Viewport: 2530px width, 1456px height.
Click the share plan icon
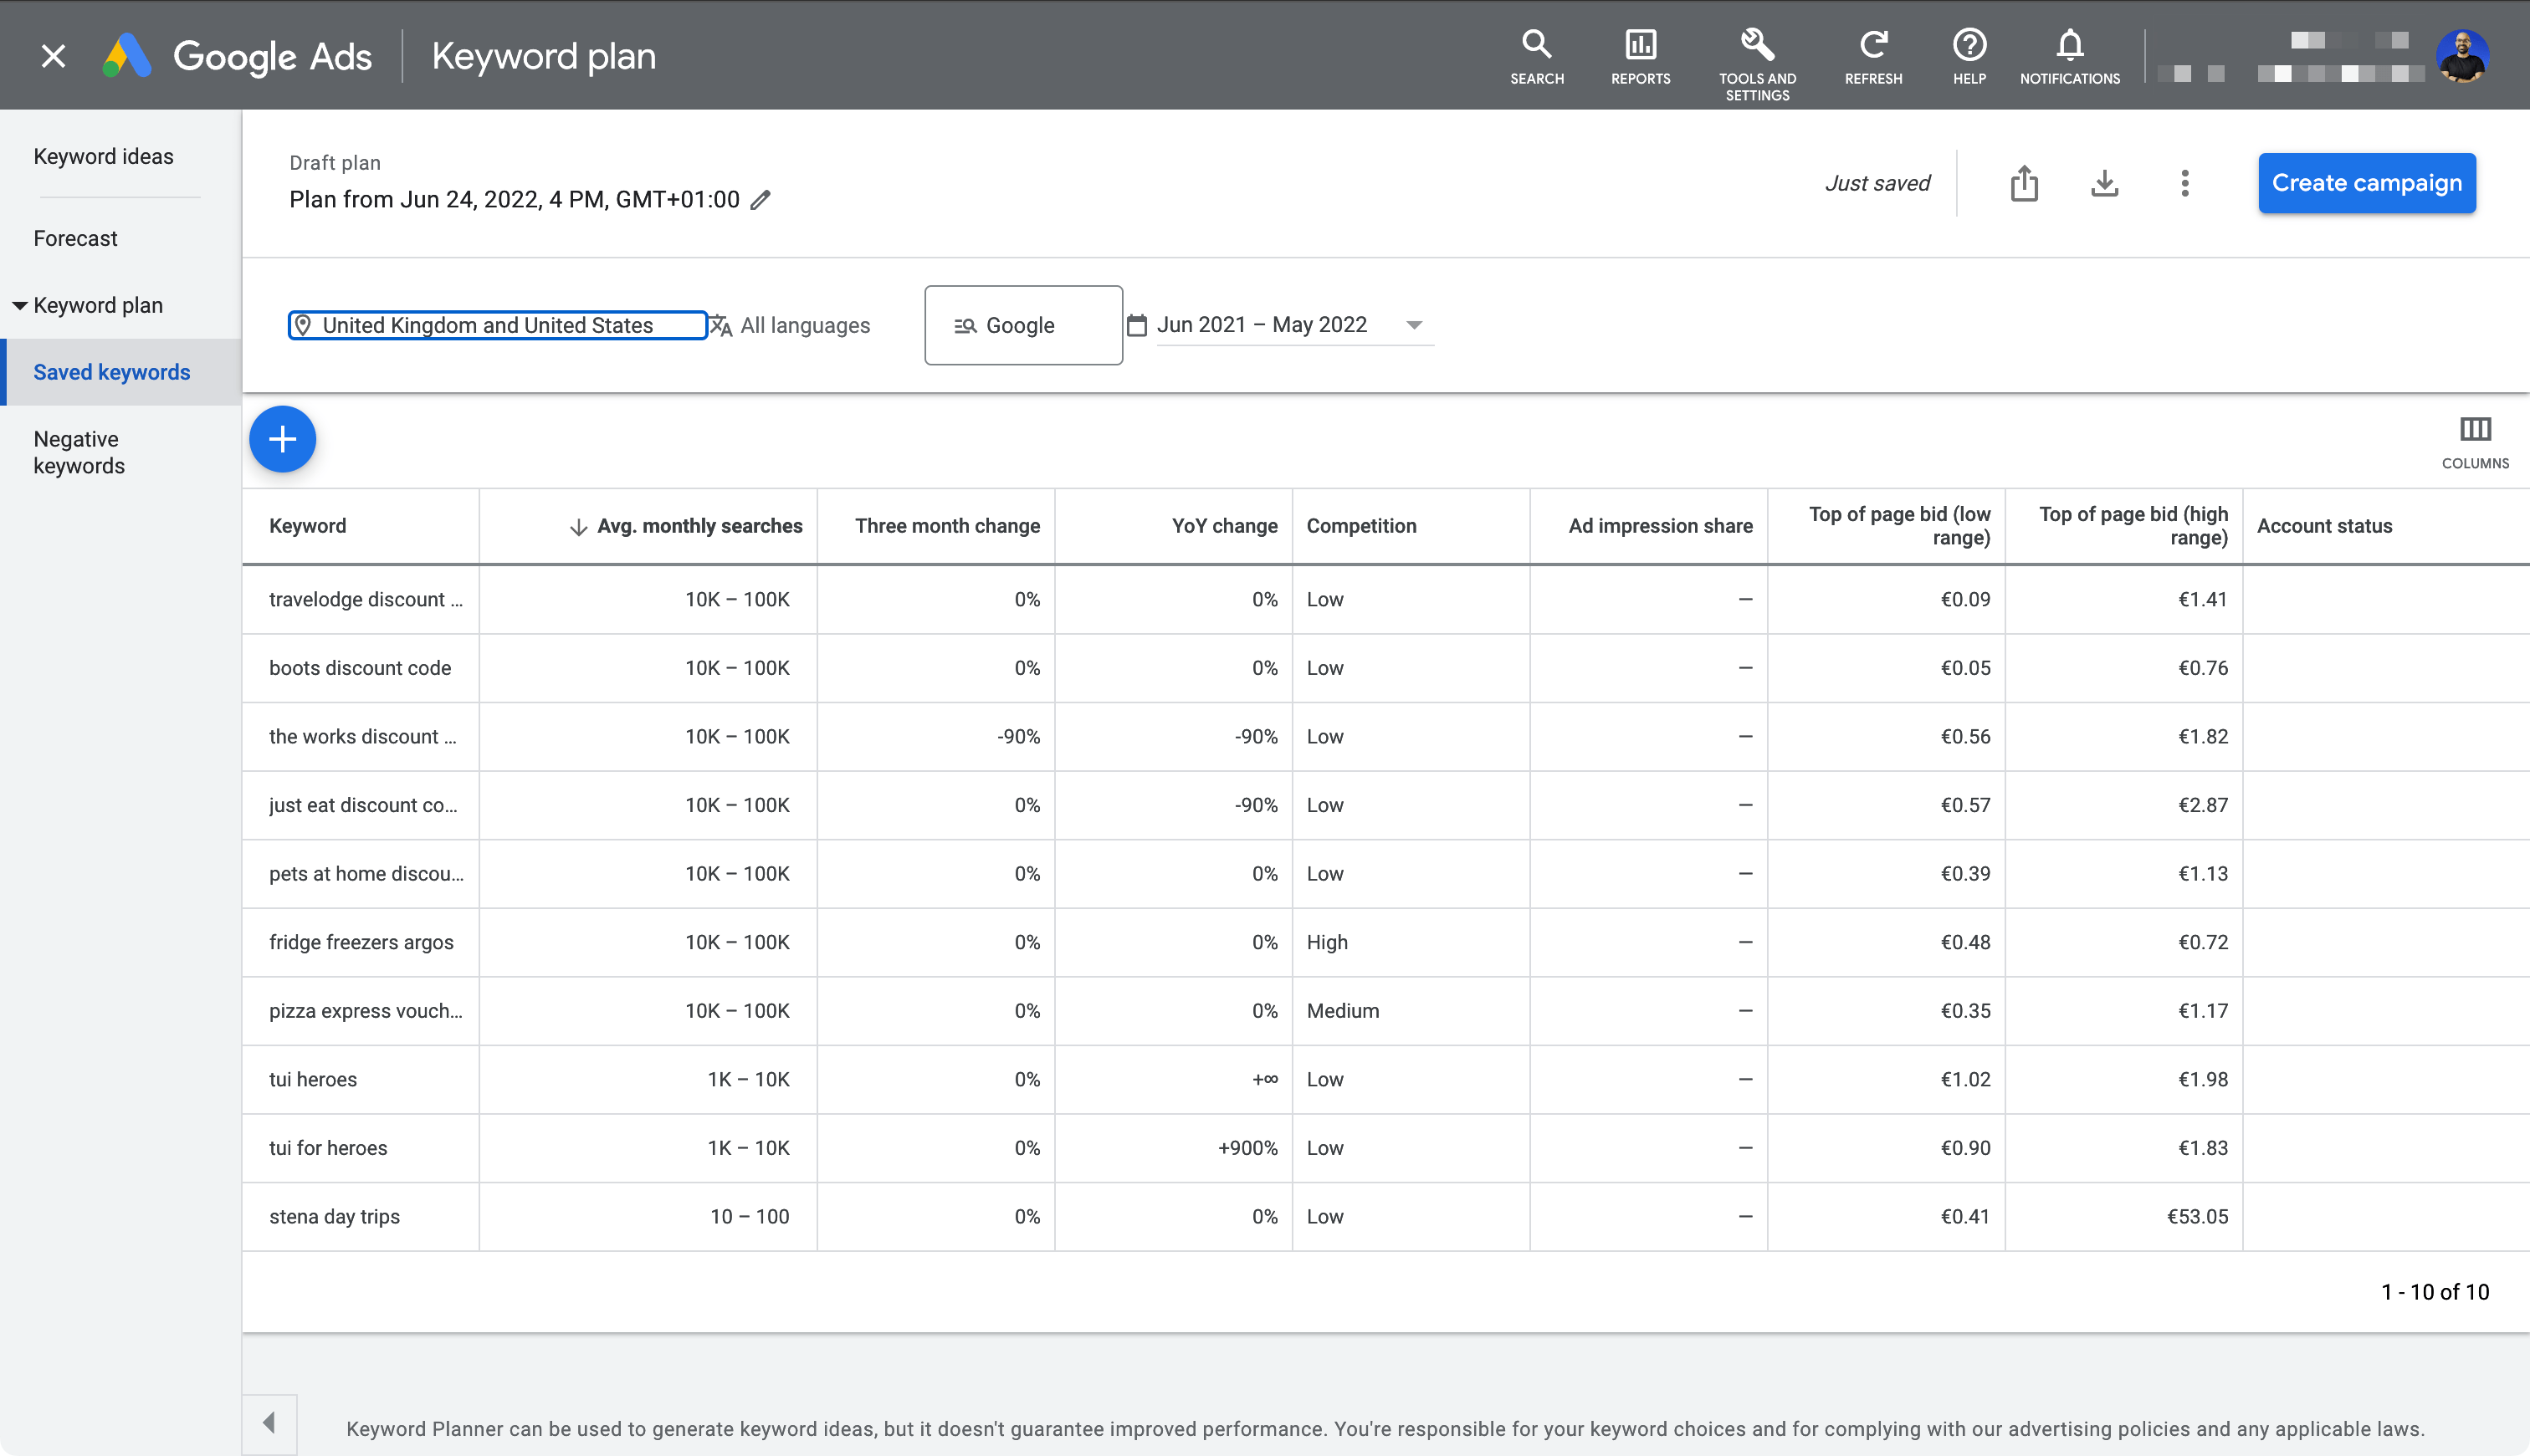2026,183
